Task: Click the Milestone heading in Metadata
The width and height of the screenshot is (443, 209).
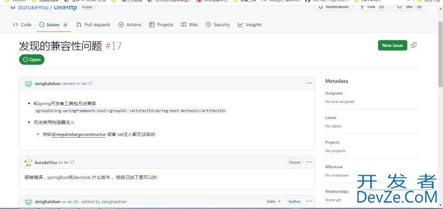Action: tap(334, 167)
